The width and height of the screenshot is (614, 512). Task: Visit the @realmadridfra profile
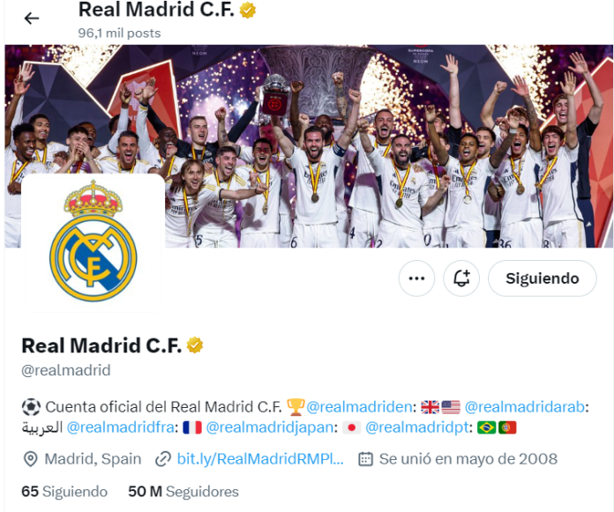121,427
